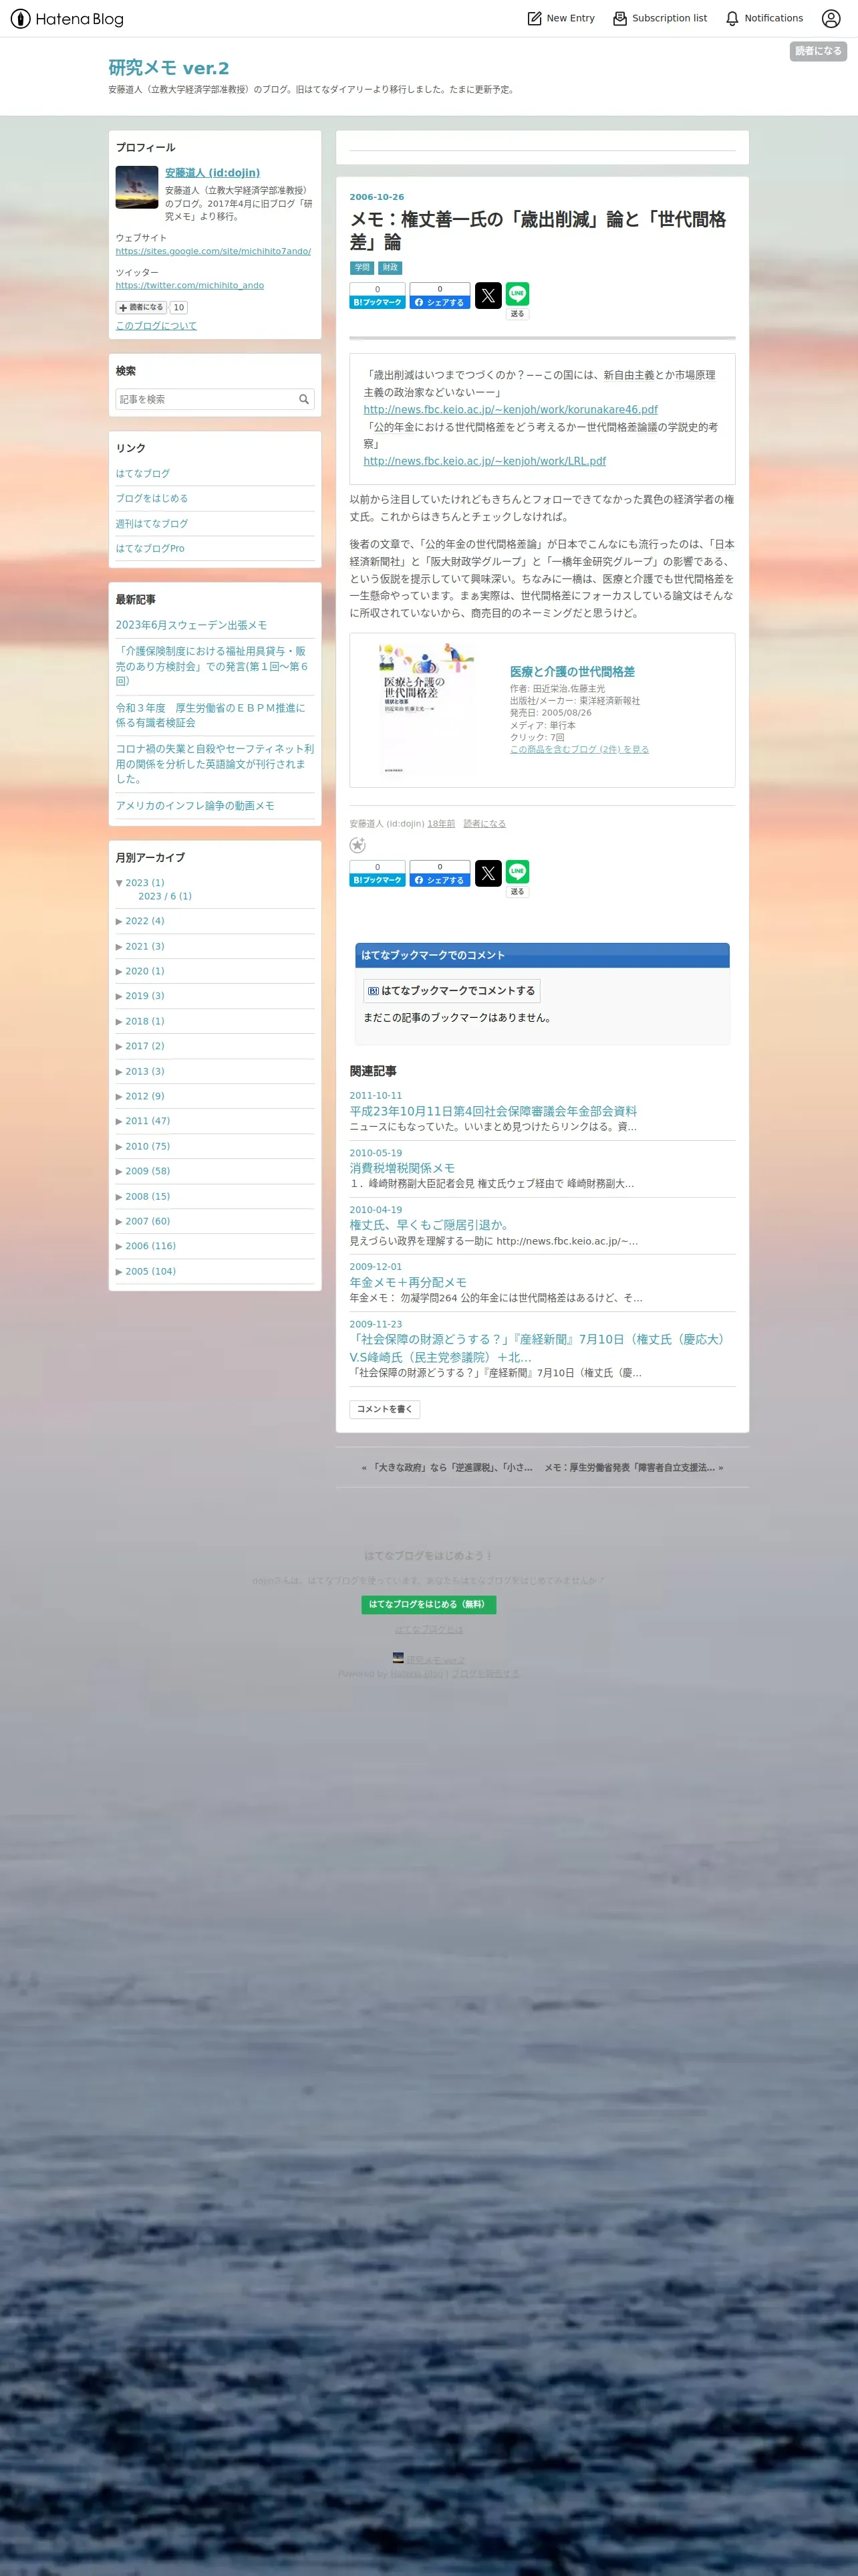Add a Hatena star to article
Image resolution: width=858 pixels, height=2576 pixels.
tap(357, 845)
